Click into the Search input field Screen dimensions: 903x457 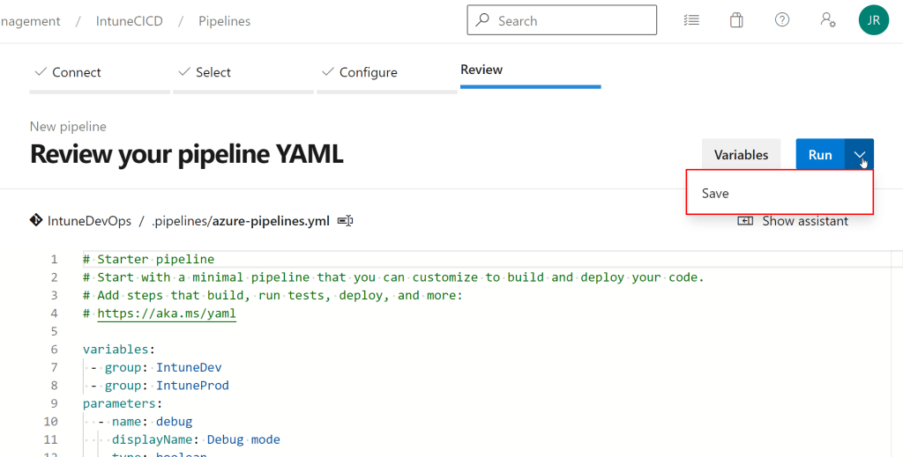coord(573,20)
